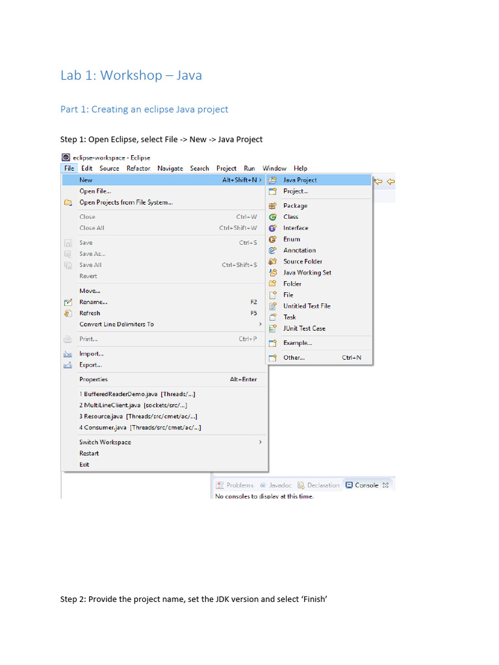
Task: Click the Class label in New submenu
Action: pos(290,217)
